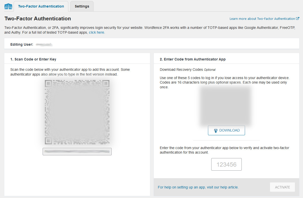Click the ACTIVATE button
The image size is (303, 198).
pos(282,187)
